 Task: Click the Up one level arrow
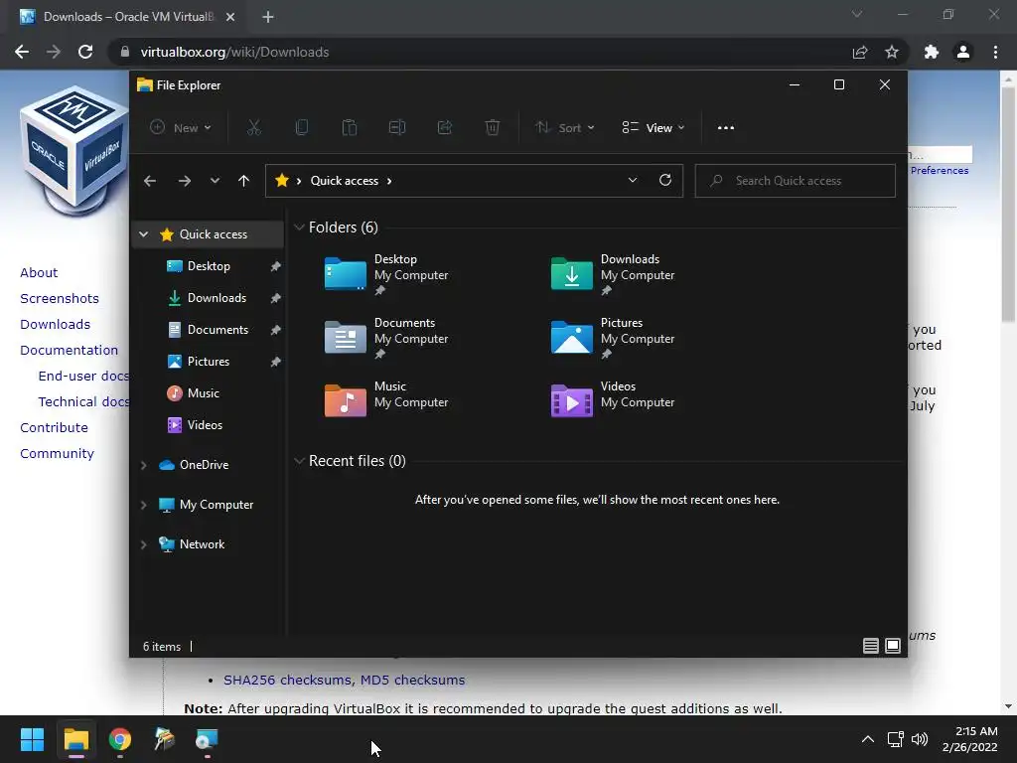tap(244, 181)
